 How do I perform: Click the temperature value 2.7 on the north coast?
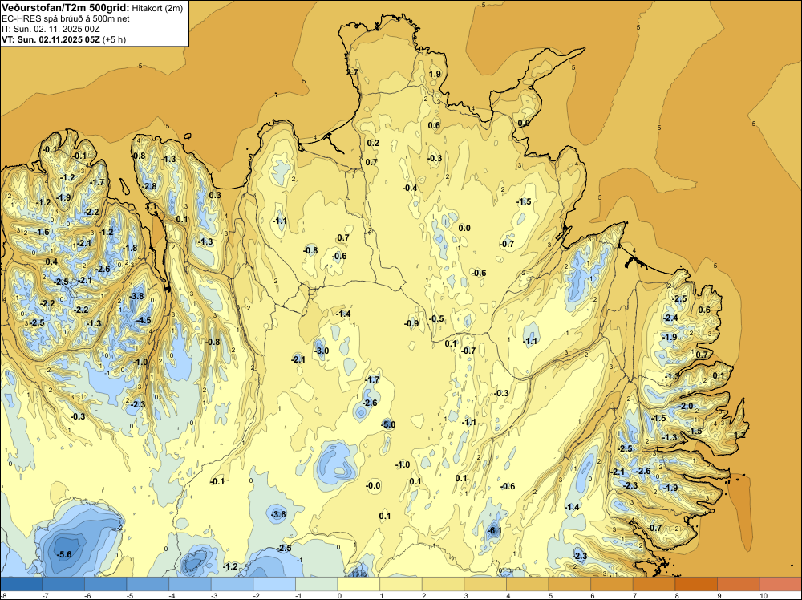352,73
